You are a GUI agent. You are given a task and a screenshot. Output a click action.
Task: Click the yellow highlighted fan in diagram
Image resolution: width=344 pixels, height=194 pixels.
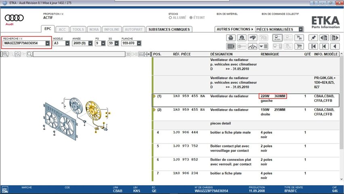point(93,110)
